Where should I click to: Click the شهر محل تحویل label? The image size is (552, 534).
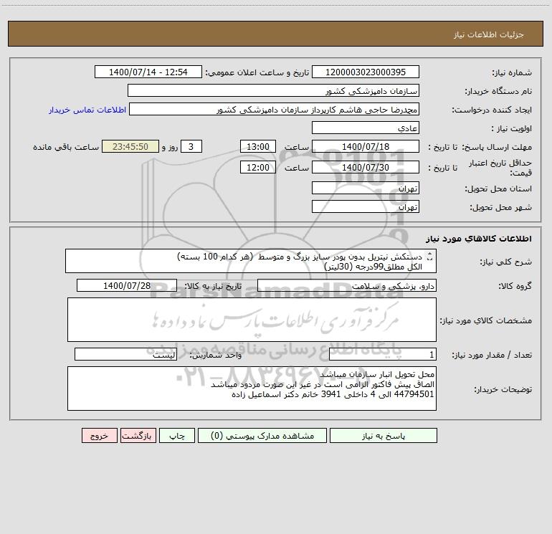point(500,208)
